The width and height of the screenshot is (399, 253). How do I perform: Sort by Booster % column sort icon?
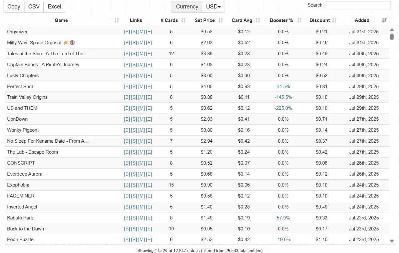pyautogui.click(x=300, y=20)
